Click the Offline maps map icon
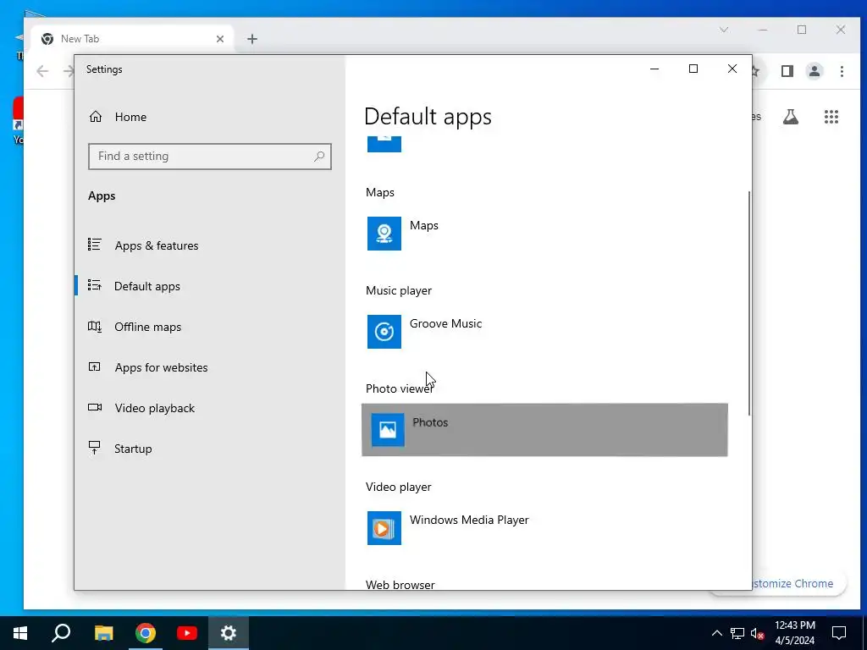 pos(95,326)
